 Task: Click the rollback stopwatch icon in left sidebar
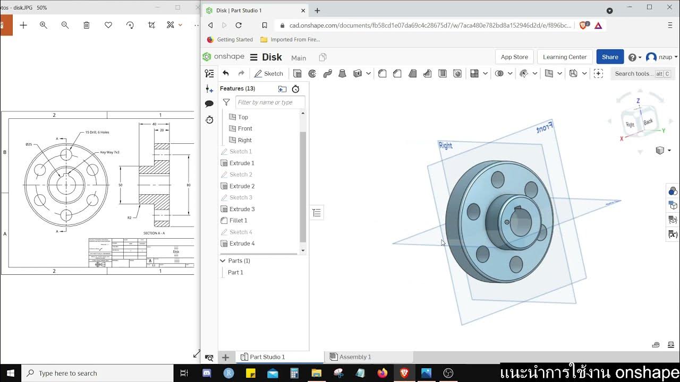tap(209, 120)
